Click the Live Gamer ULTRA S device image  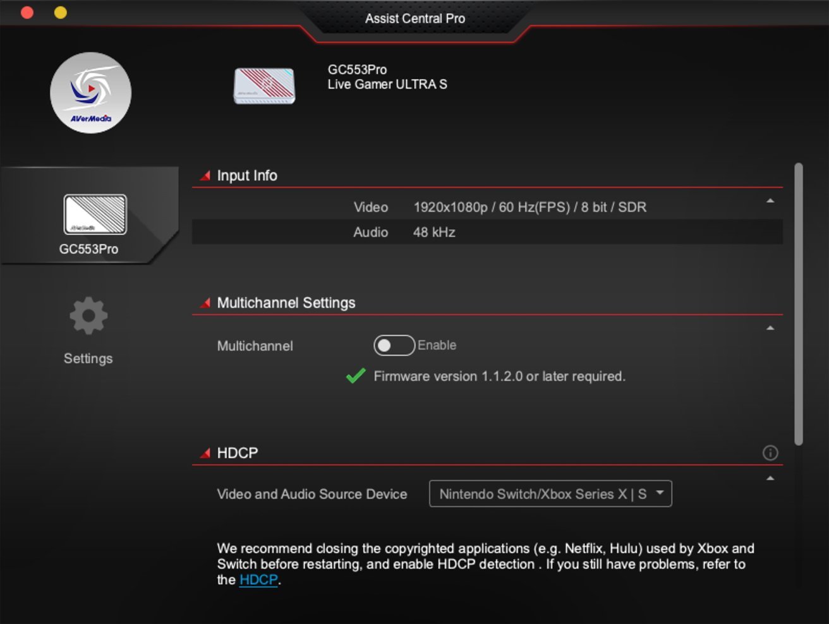[x=264, y=85]
